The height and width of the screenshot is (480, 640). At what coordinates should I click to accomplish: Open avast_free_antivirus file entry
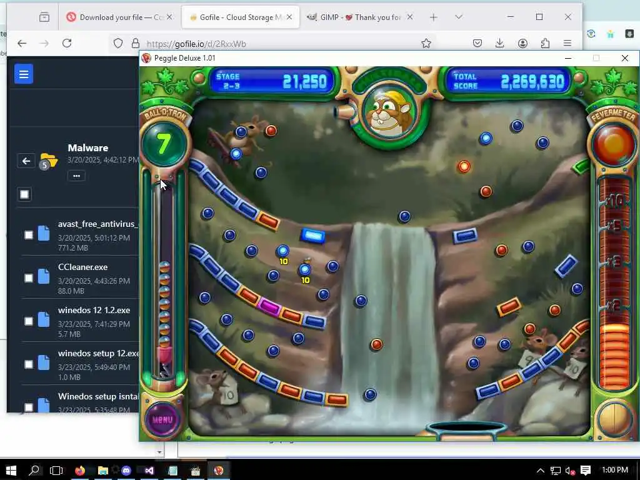(x=98, y=224)
